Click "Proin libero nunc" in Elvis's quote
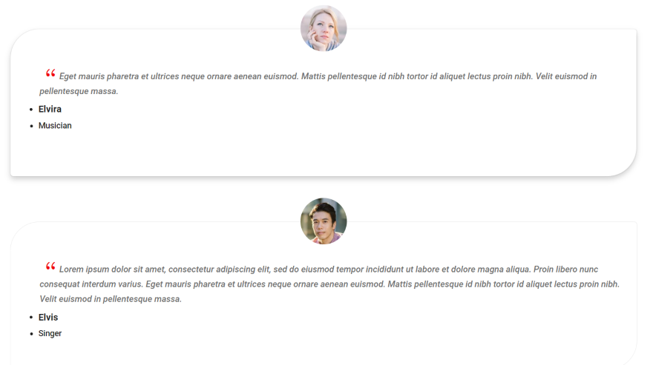653x365 pixels. point(565,269)
